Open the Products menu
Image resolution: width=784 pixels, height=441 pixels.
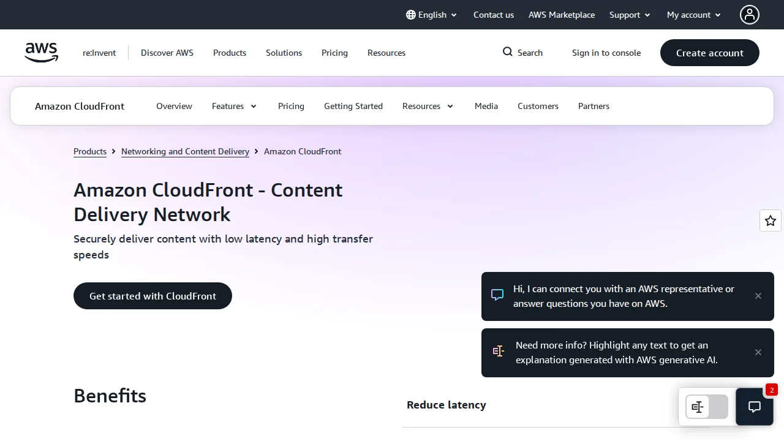(x=230, y=53)
